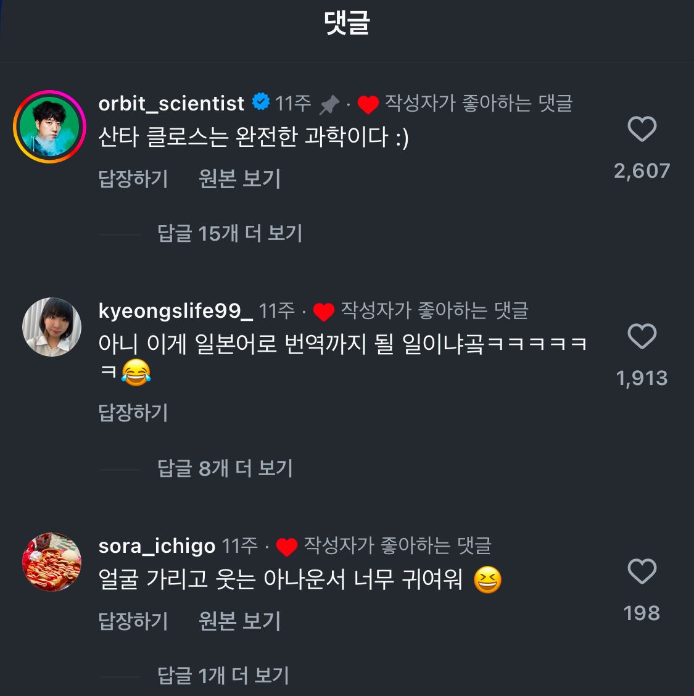Open the sora_ichigo username link
The height and width of the screenshot is (696, 694).
pyautogui.click(x=157, y=546)
